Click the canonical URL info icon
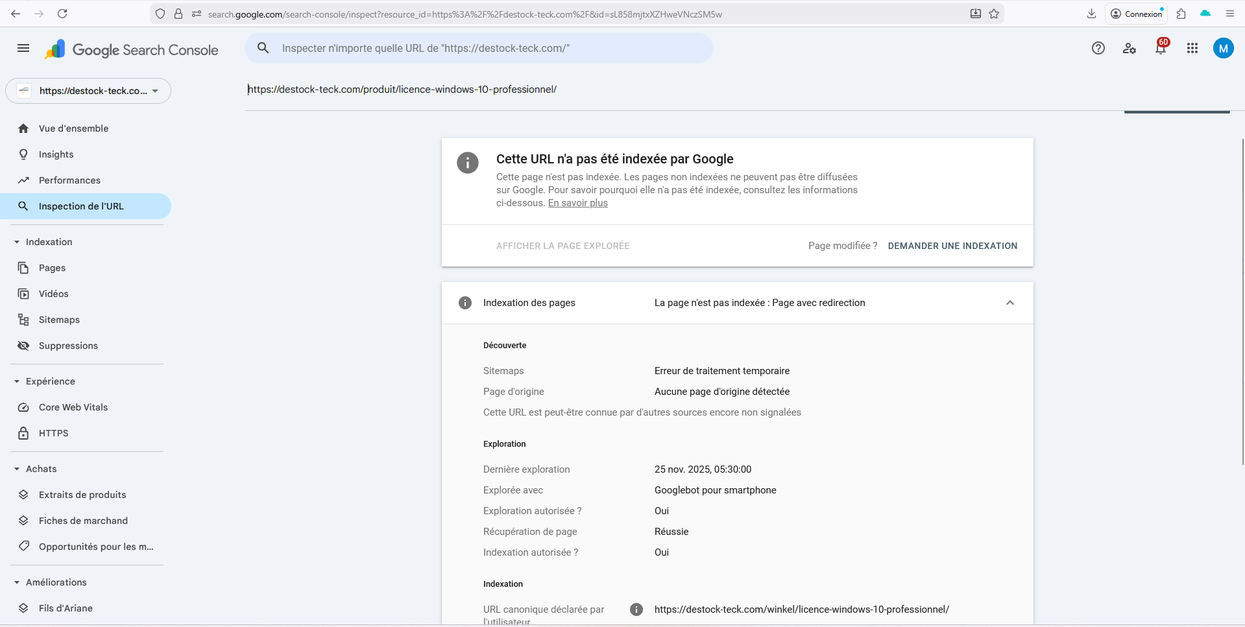This screenshot has height=627, width=1245. (636, 609)
